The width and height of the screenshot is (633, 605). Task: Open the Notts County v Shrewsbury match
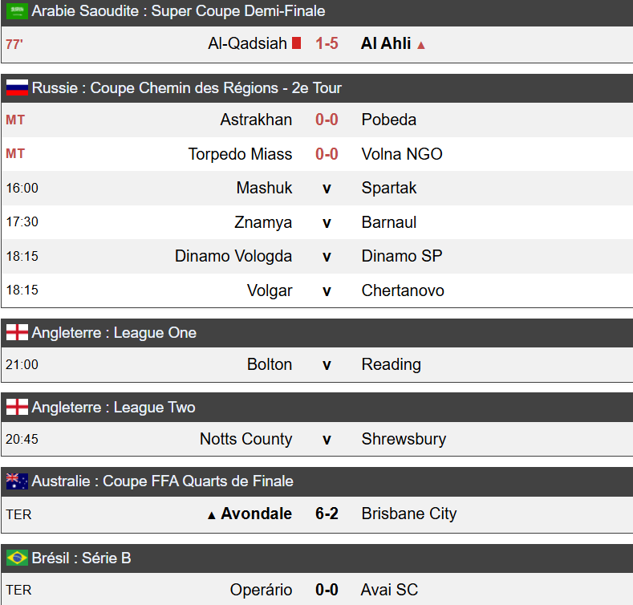click(327, 439)
